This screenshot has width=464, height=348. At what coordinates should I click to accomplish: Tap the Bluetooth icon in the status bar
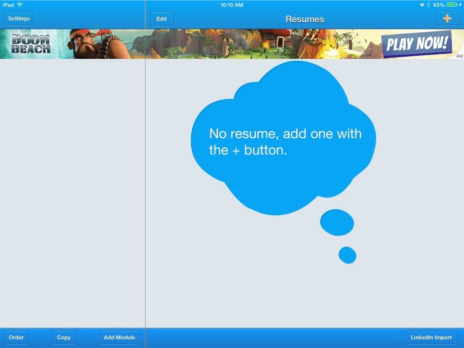pyautogui.click(x=428, y=5)
